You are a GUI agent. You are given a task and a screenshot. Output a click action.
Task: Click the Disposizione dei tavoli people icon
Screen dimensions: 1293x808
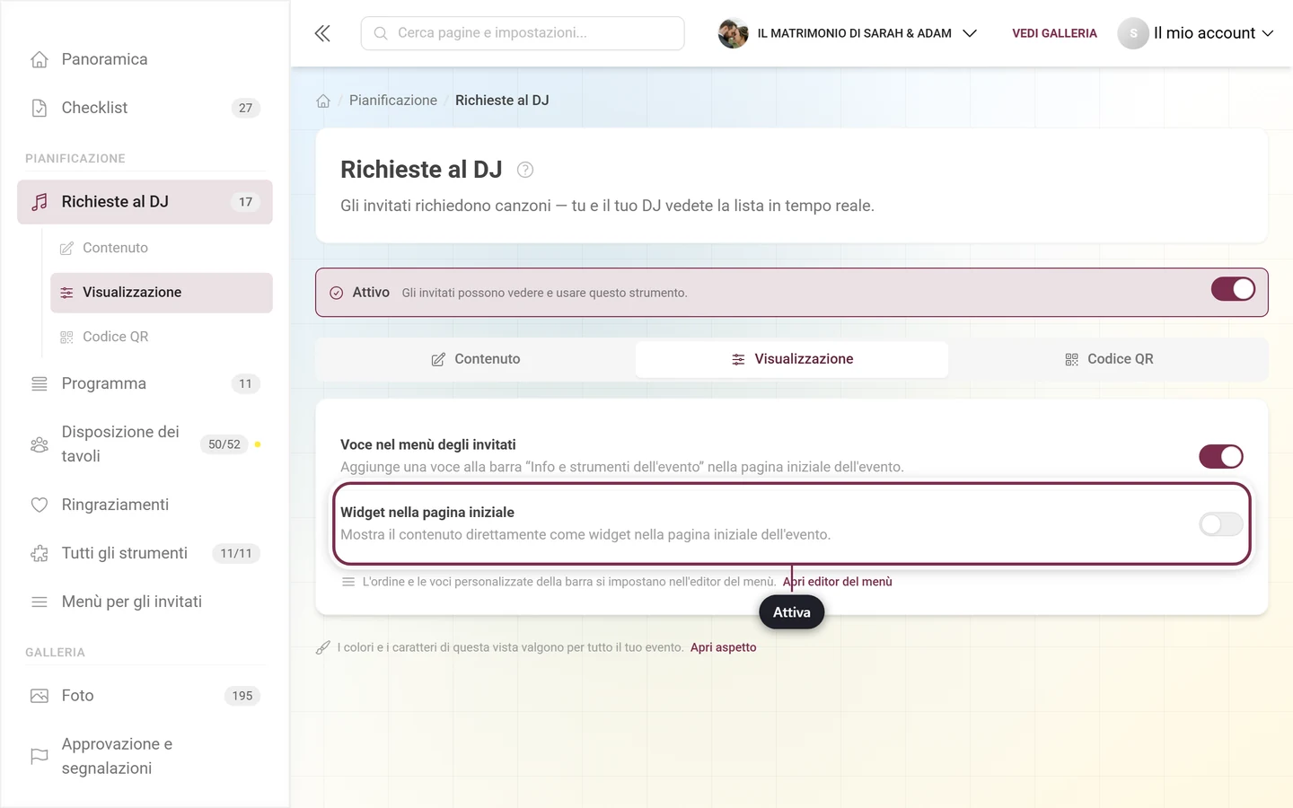[40, 444]
